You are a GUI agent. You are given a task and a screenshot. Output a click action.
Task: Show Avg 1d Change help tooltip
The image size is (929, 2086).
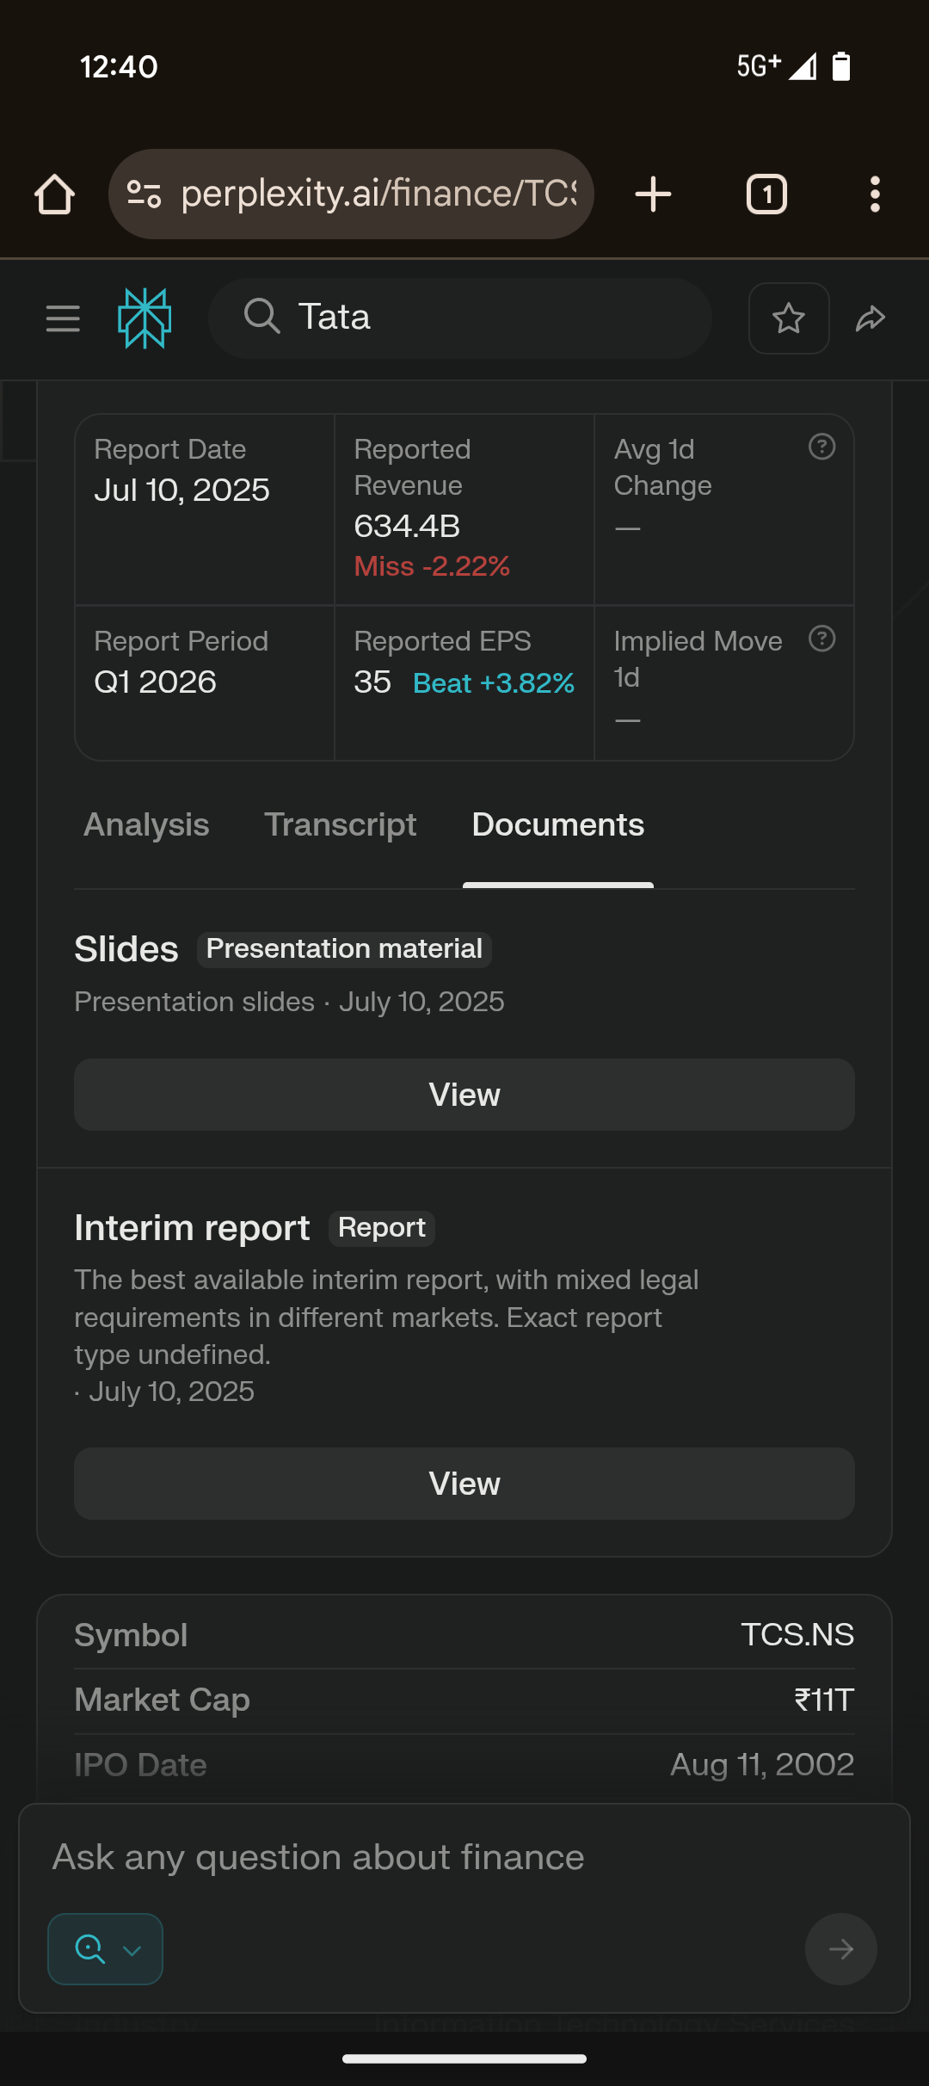click(x=821, y=447)
